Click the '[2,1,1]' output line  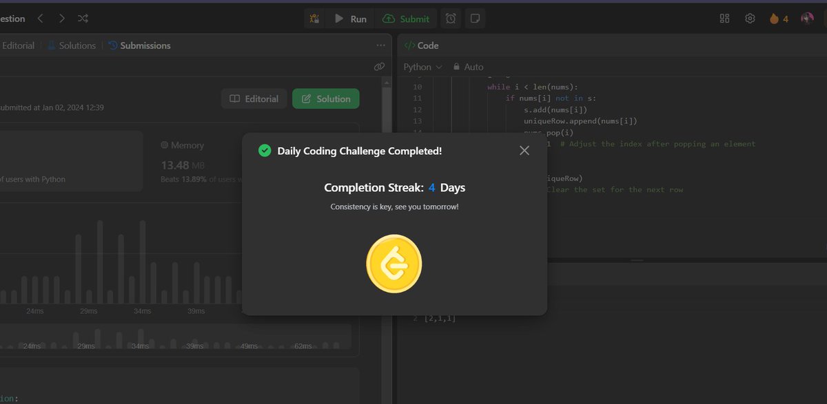coord(440,318)
